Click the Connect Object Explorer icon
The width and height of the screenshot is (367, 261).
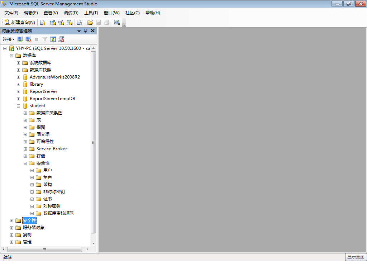20,39
